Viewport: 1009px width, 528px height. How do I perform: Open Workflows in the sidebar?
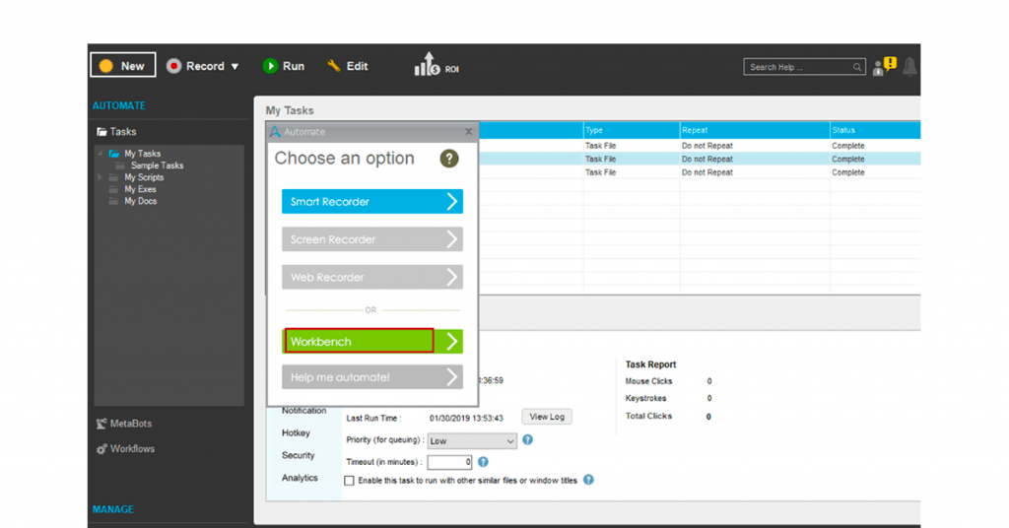(125, 449)
